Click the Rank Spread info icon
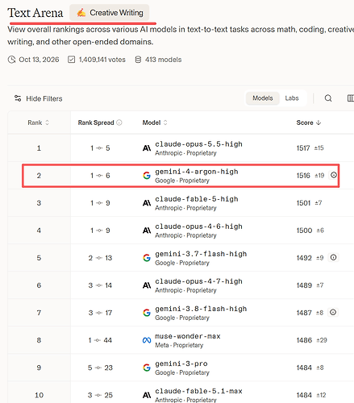 (119, 123)
